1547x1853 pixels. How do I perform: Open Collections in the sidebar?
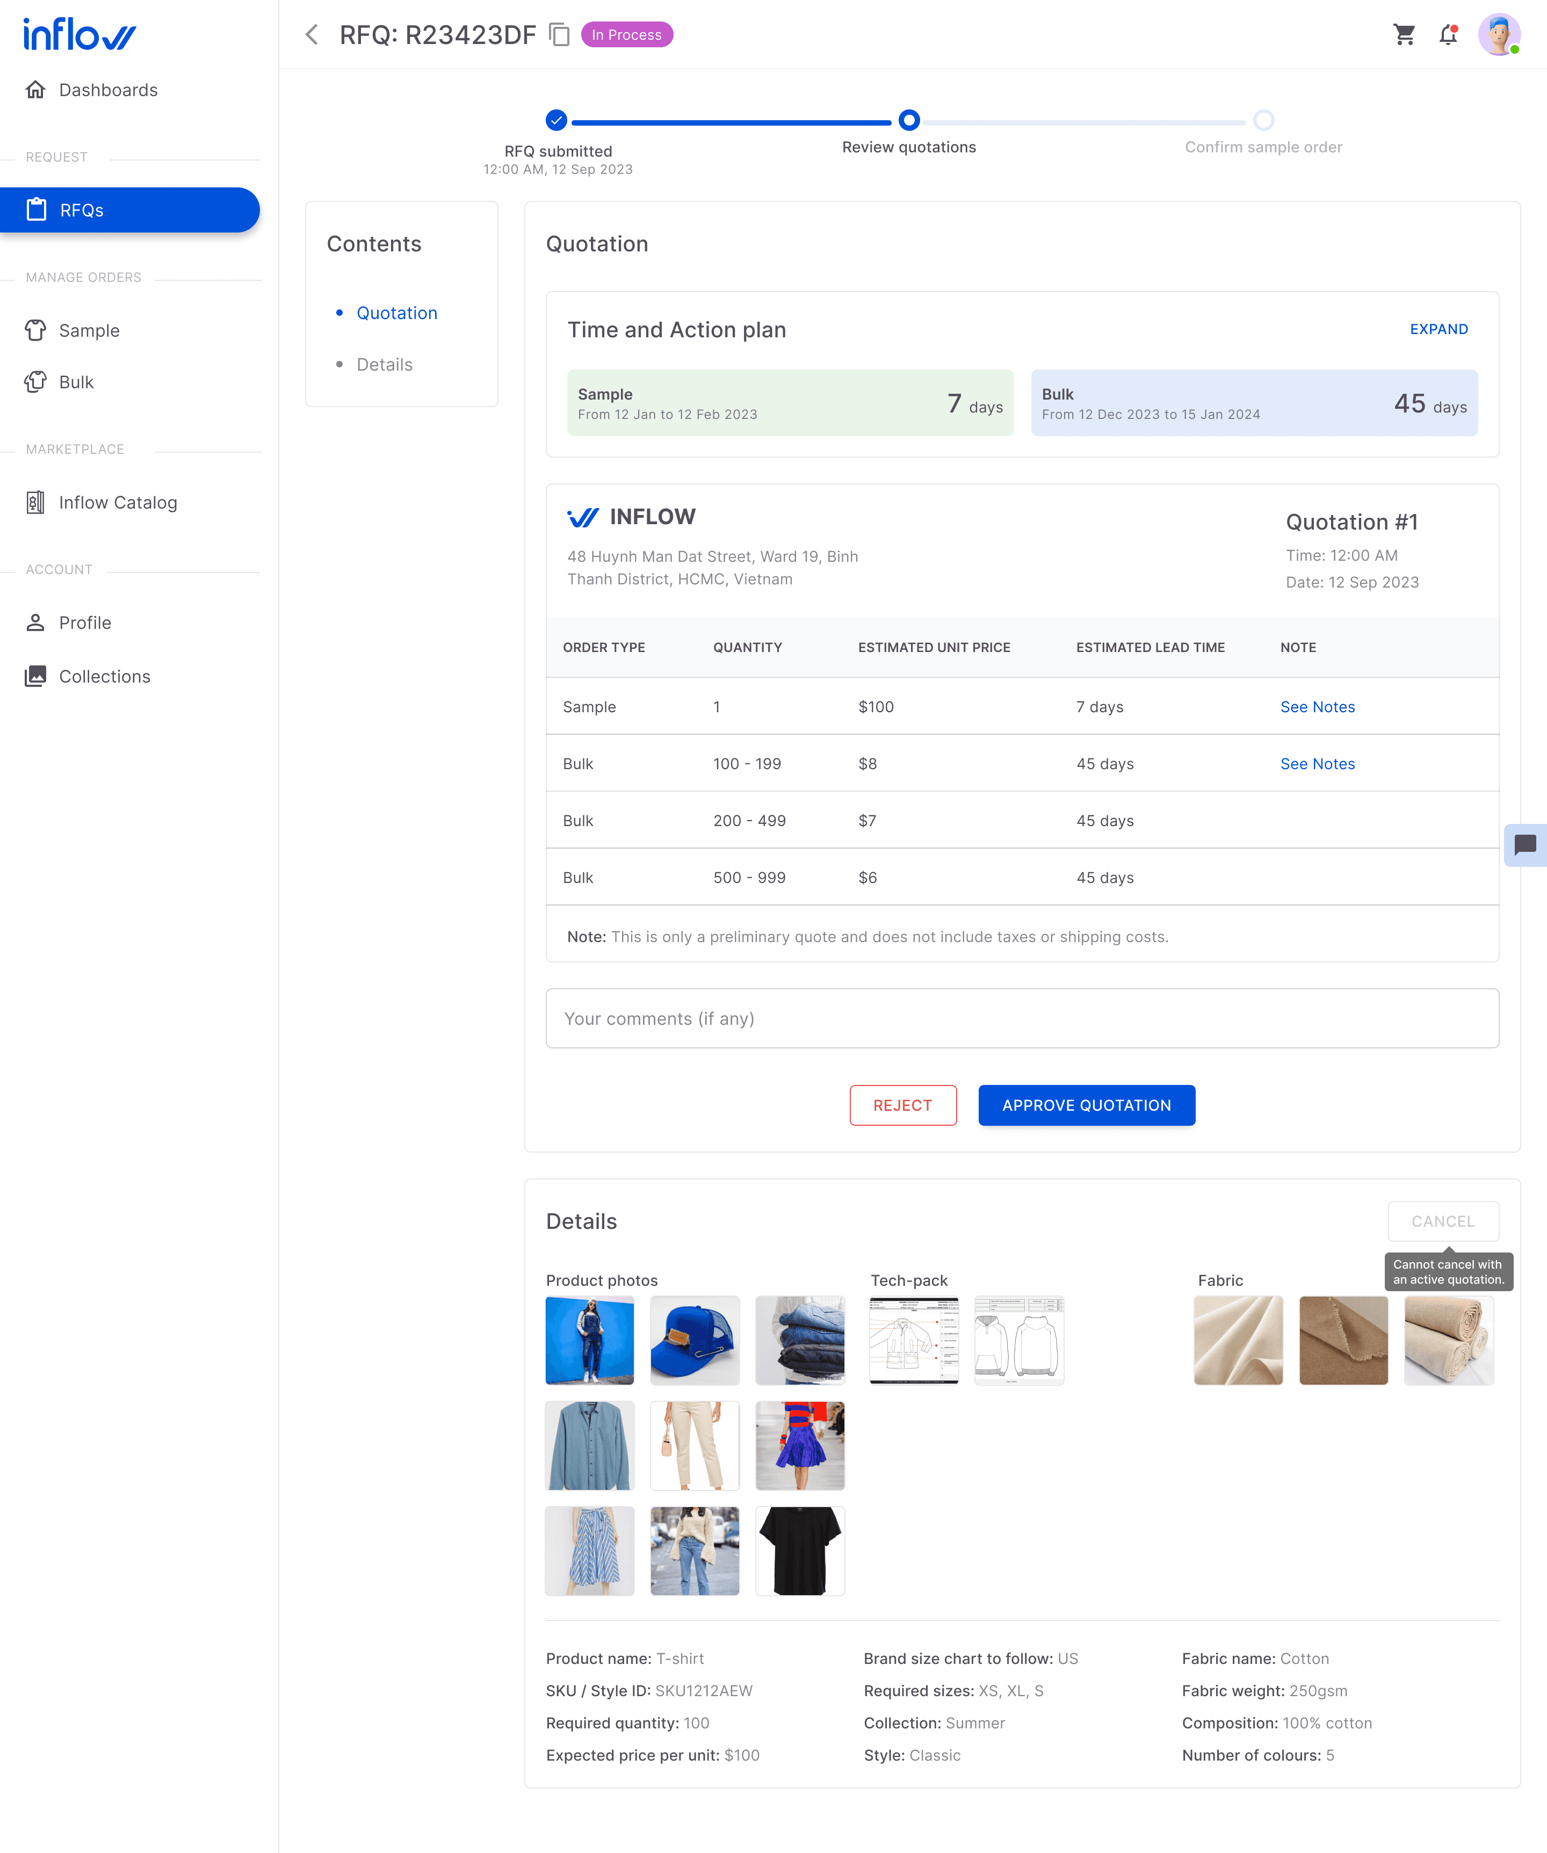pyautogui.click(x=104, y=676)
